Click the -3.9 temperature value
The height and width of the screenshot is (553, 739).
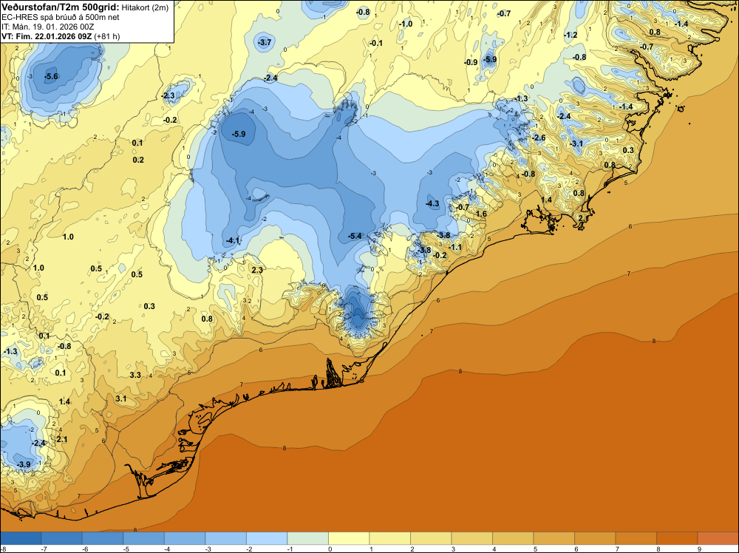tap(24, 464)
